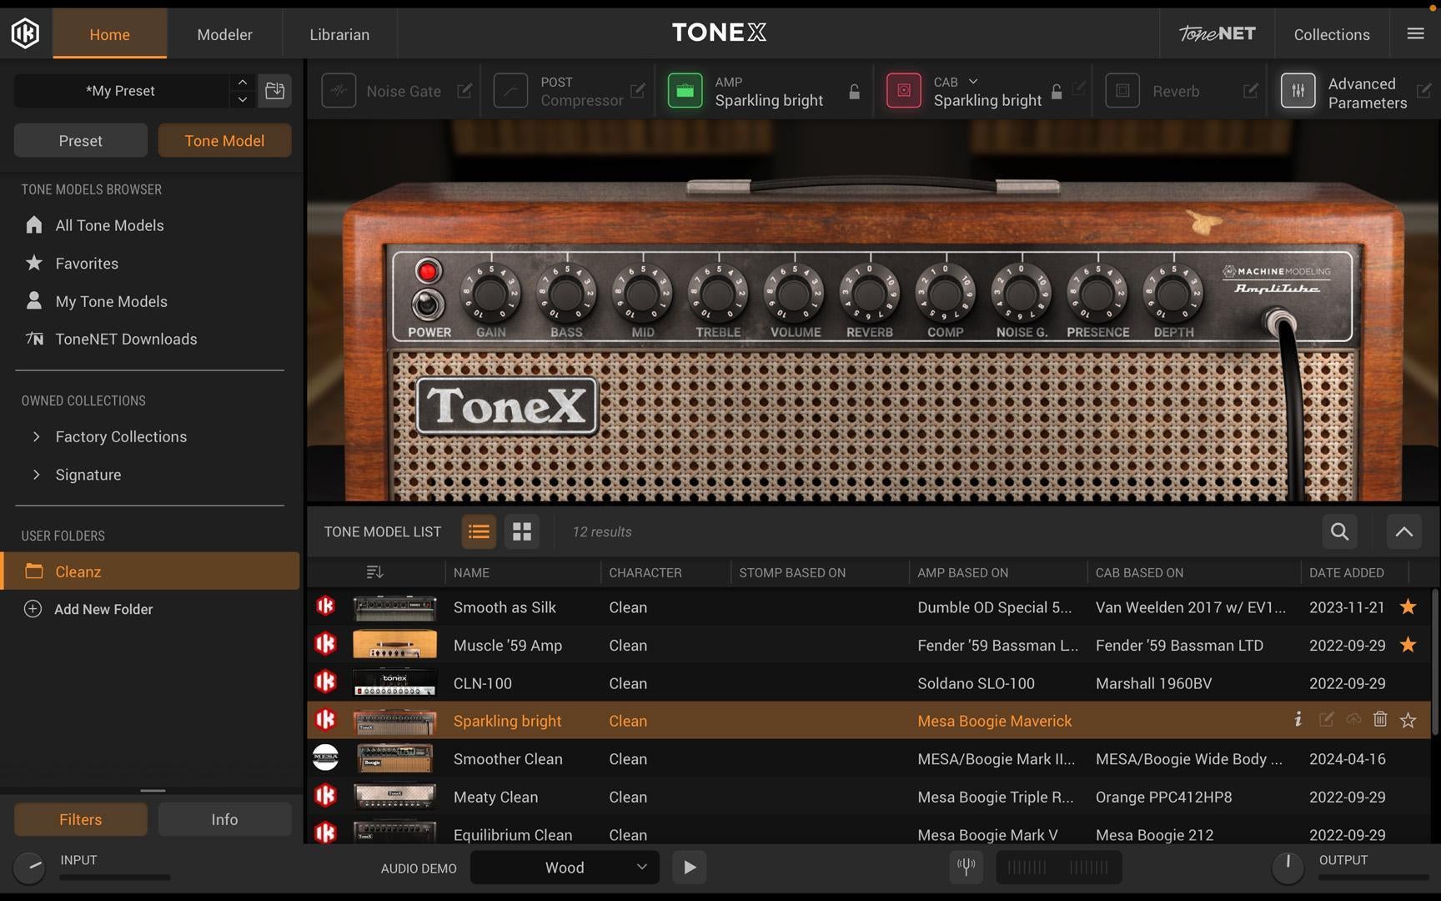Toggle the AMP module on or off
The image size is (1441, 901).
tap(685, 90)
